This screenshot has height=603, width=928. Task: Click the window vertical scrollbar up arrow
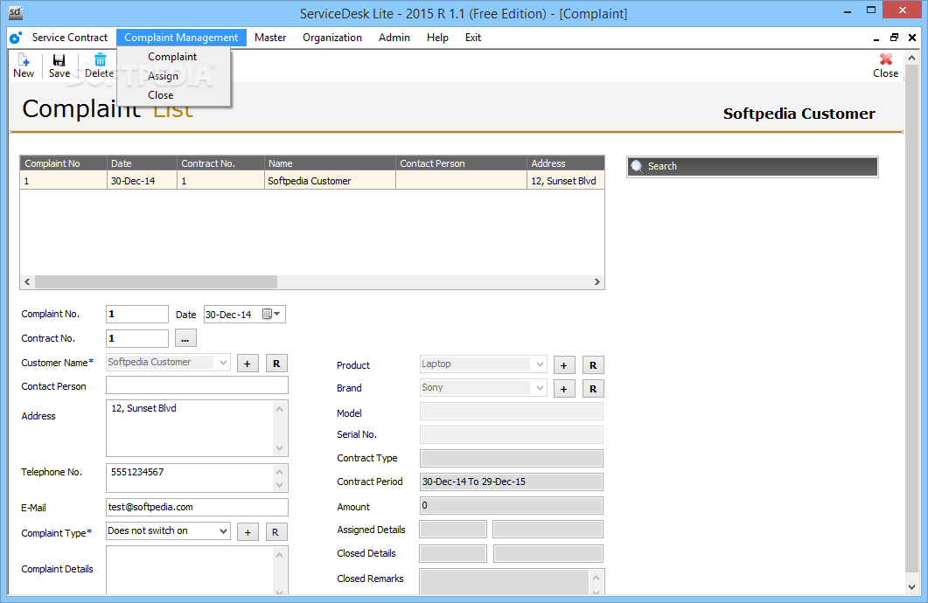pos(911,58)
